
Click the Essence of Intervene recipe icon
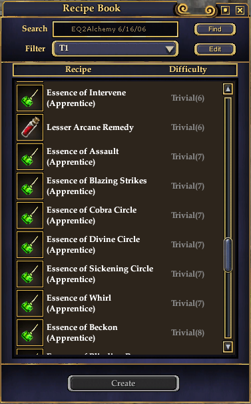click(x=30, y=98)
